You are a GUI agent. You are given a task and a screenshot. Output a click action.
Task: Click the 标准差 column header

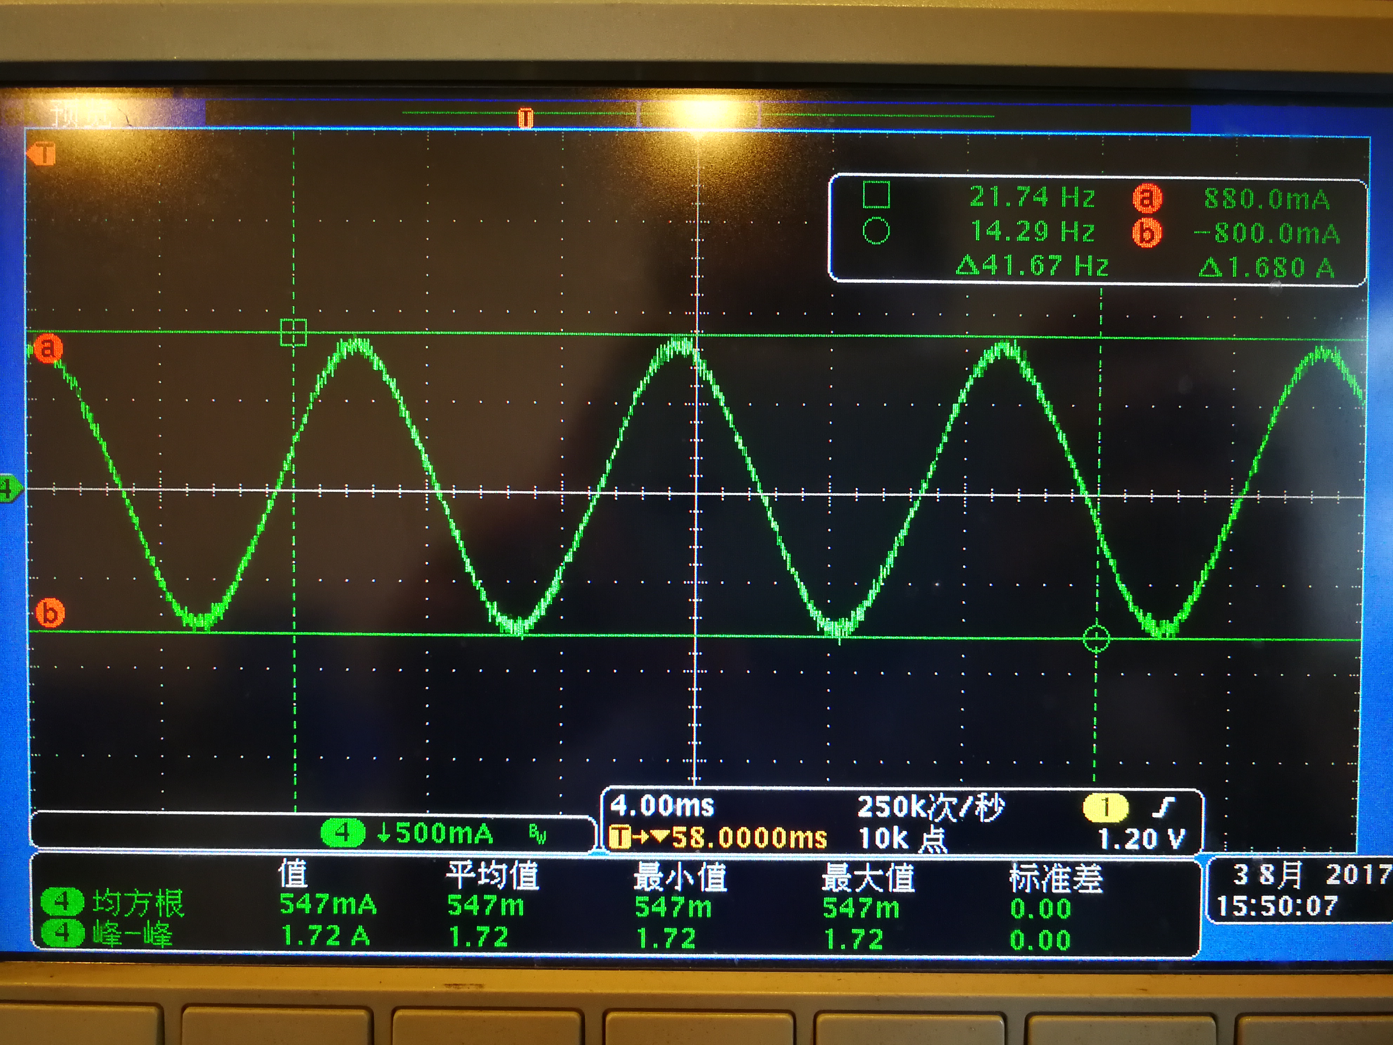tap(1055, 879)
